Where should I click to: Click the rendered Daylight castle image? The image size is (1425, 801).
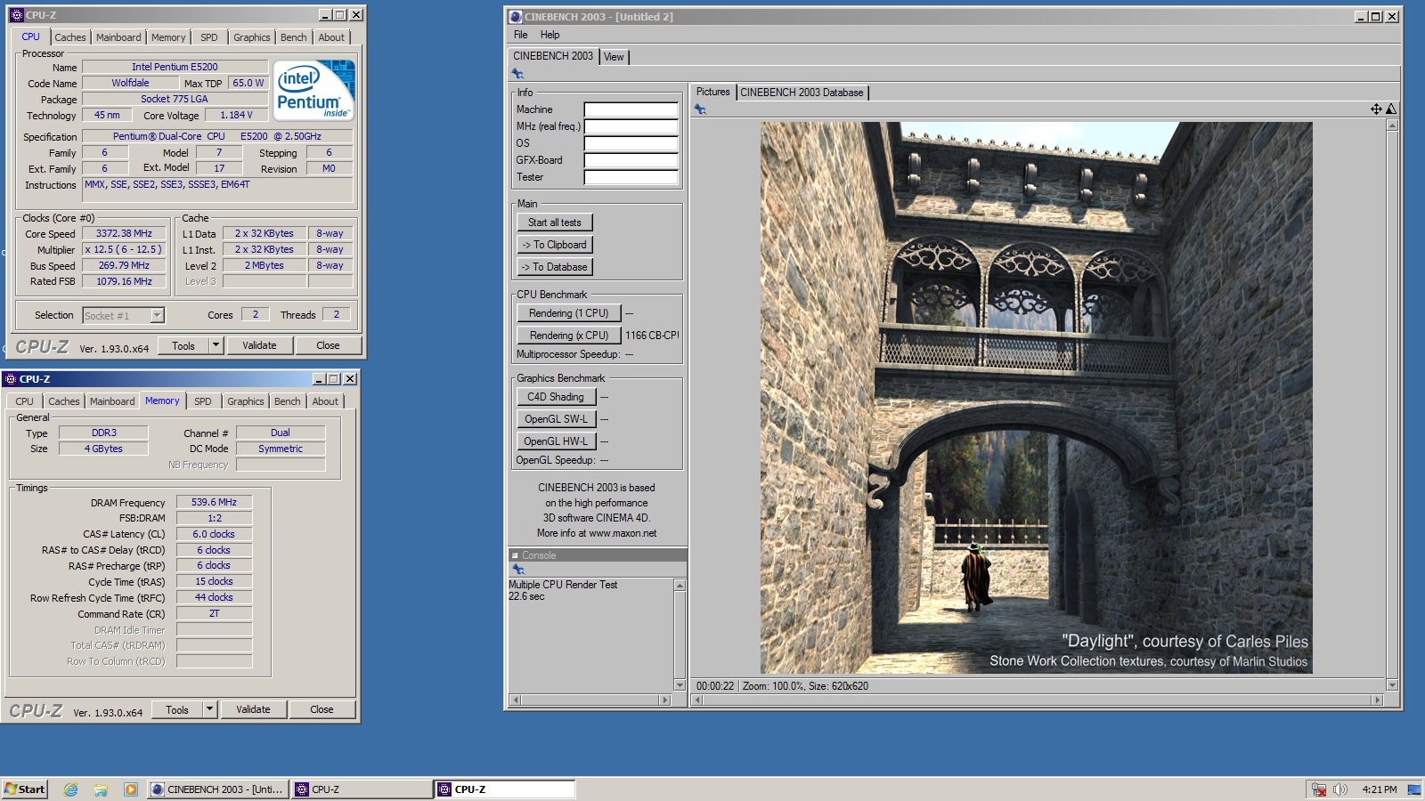[1036, 397]
